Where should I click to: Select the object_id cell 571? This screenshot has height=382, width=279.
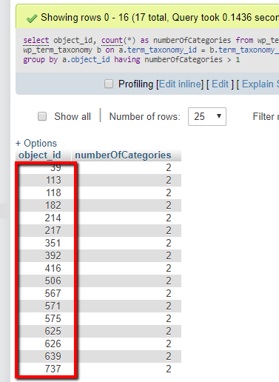pyautogui.click(x=53, y=306)
